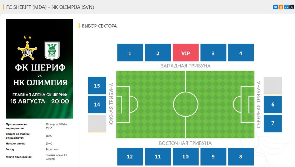Select the red VIP sector

pos(186,53)
